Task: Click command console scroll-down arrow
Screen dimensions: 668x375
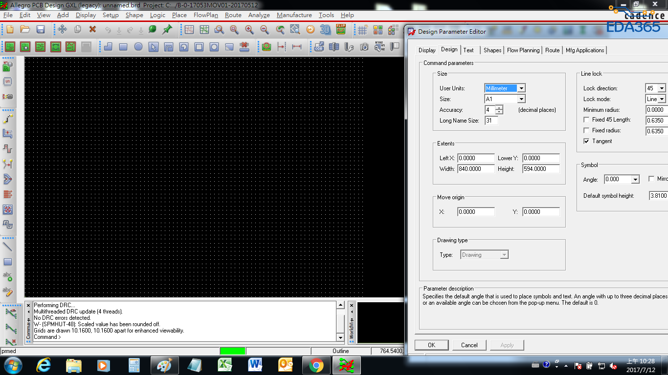Action: coord(340,337)
